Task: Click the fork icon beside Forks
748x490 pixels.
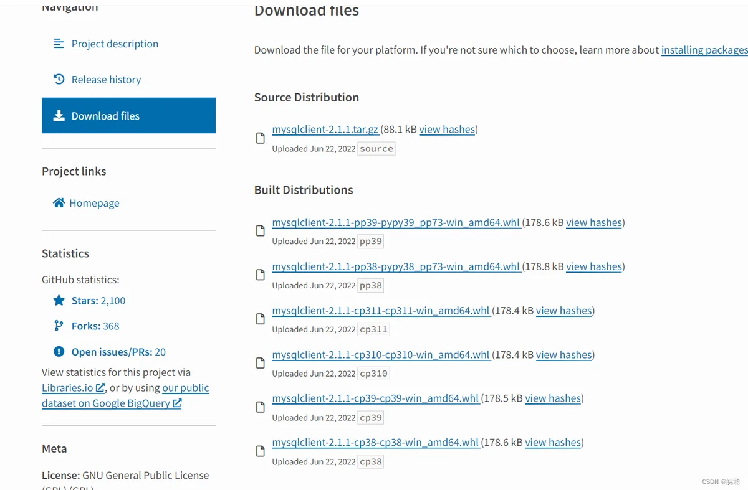Action: (x=59, y=326)
